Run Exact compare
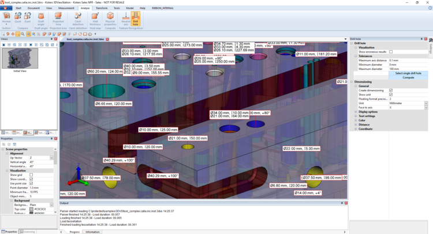The image size is (433, 234). pos(27,18)
